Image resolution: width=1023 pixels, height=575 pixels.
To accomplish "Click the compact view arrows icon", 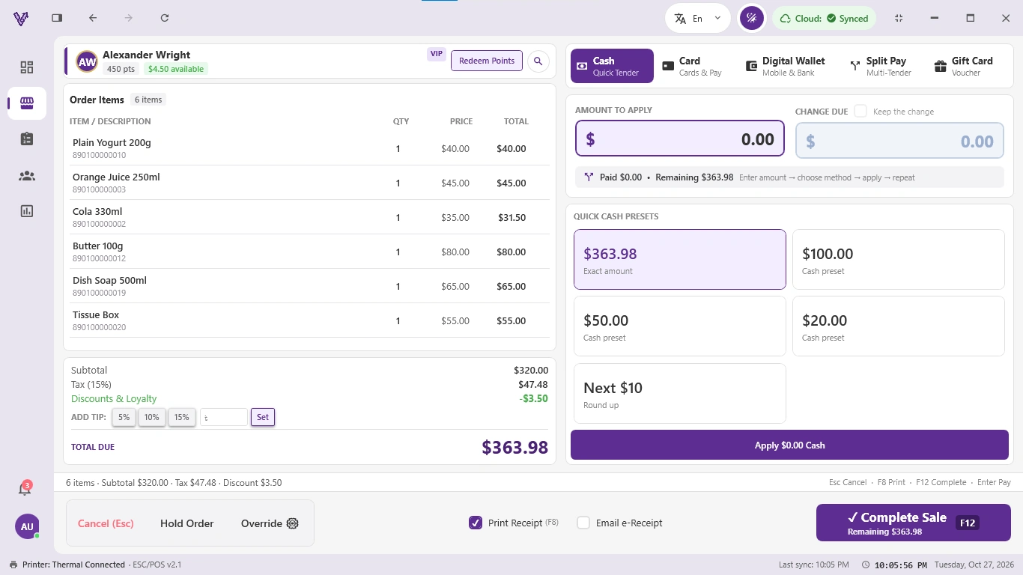I will click(899, 18).
